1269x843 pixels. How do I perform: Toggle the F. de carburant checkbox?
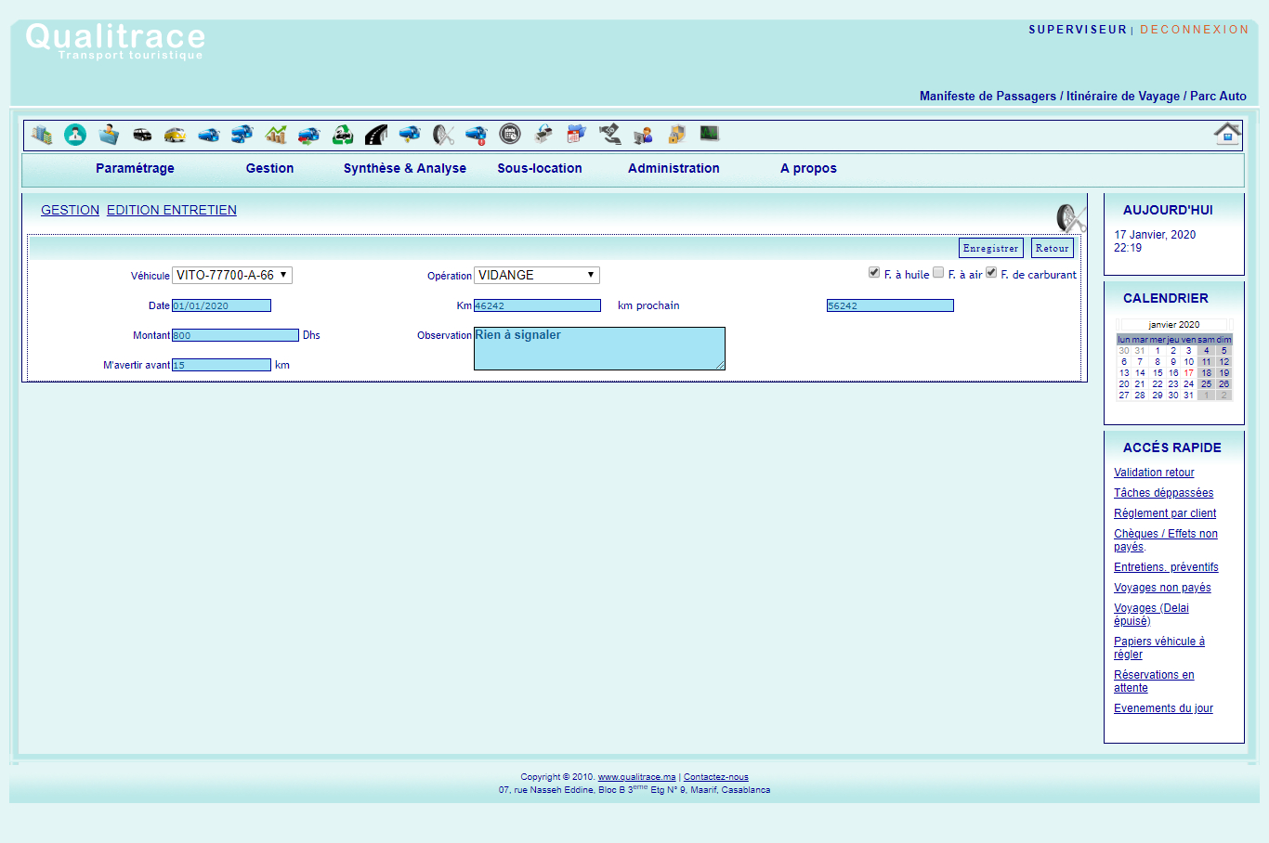coord(991,273)
